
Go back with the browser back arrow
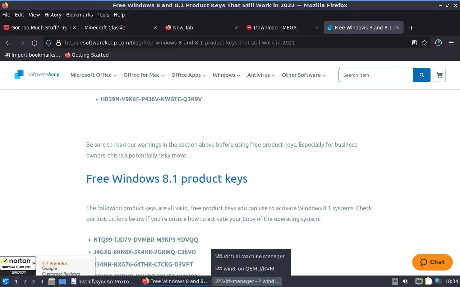9,43
